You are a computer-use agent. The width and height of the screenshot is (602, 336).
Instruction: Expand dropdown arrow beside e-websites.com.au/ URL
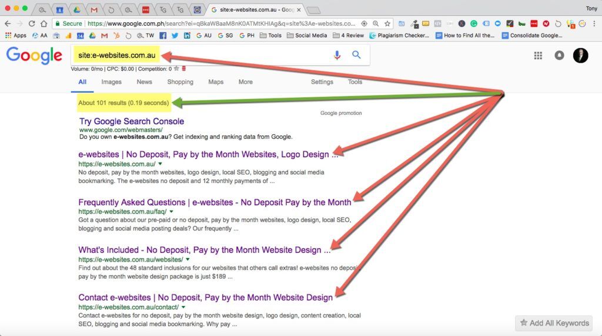tap(160, 164)
